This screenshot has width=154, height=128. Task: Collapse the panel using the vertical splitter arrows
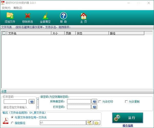(x=38, y=103)
